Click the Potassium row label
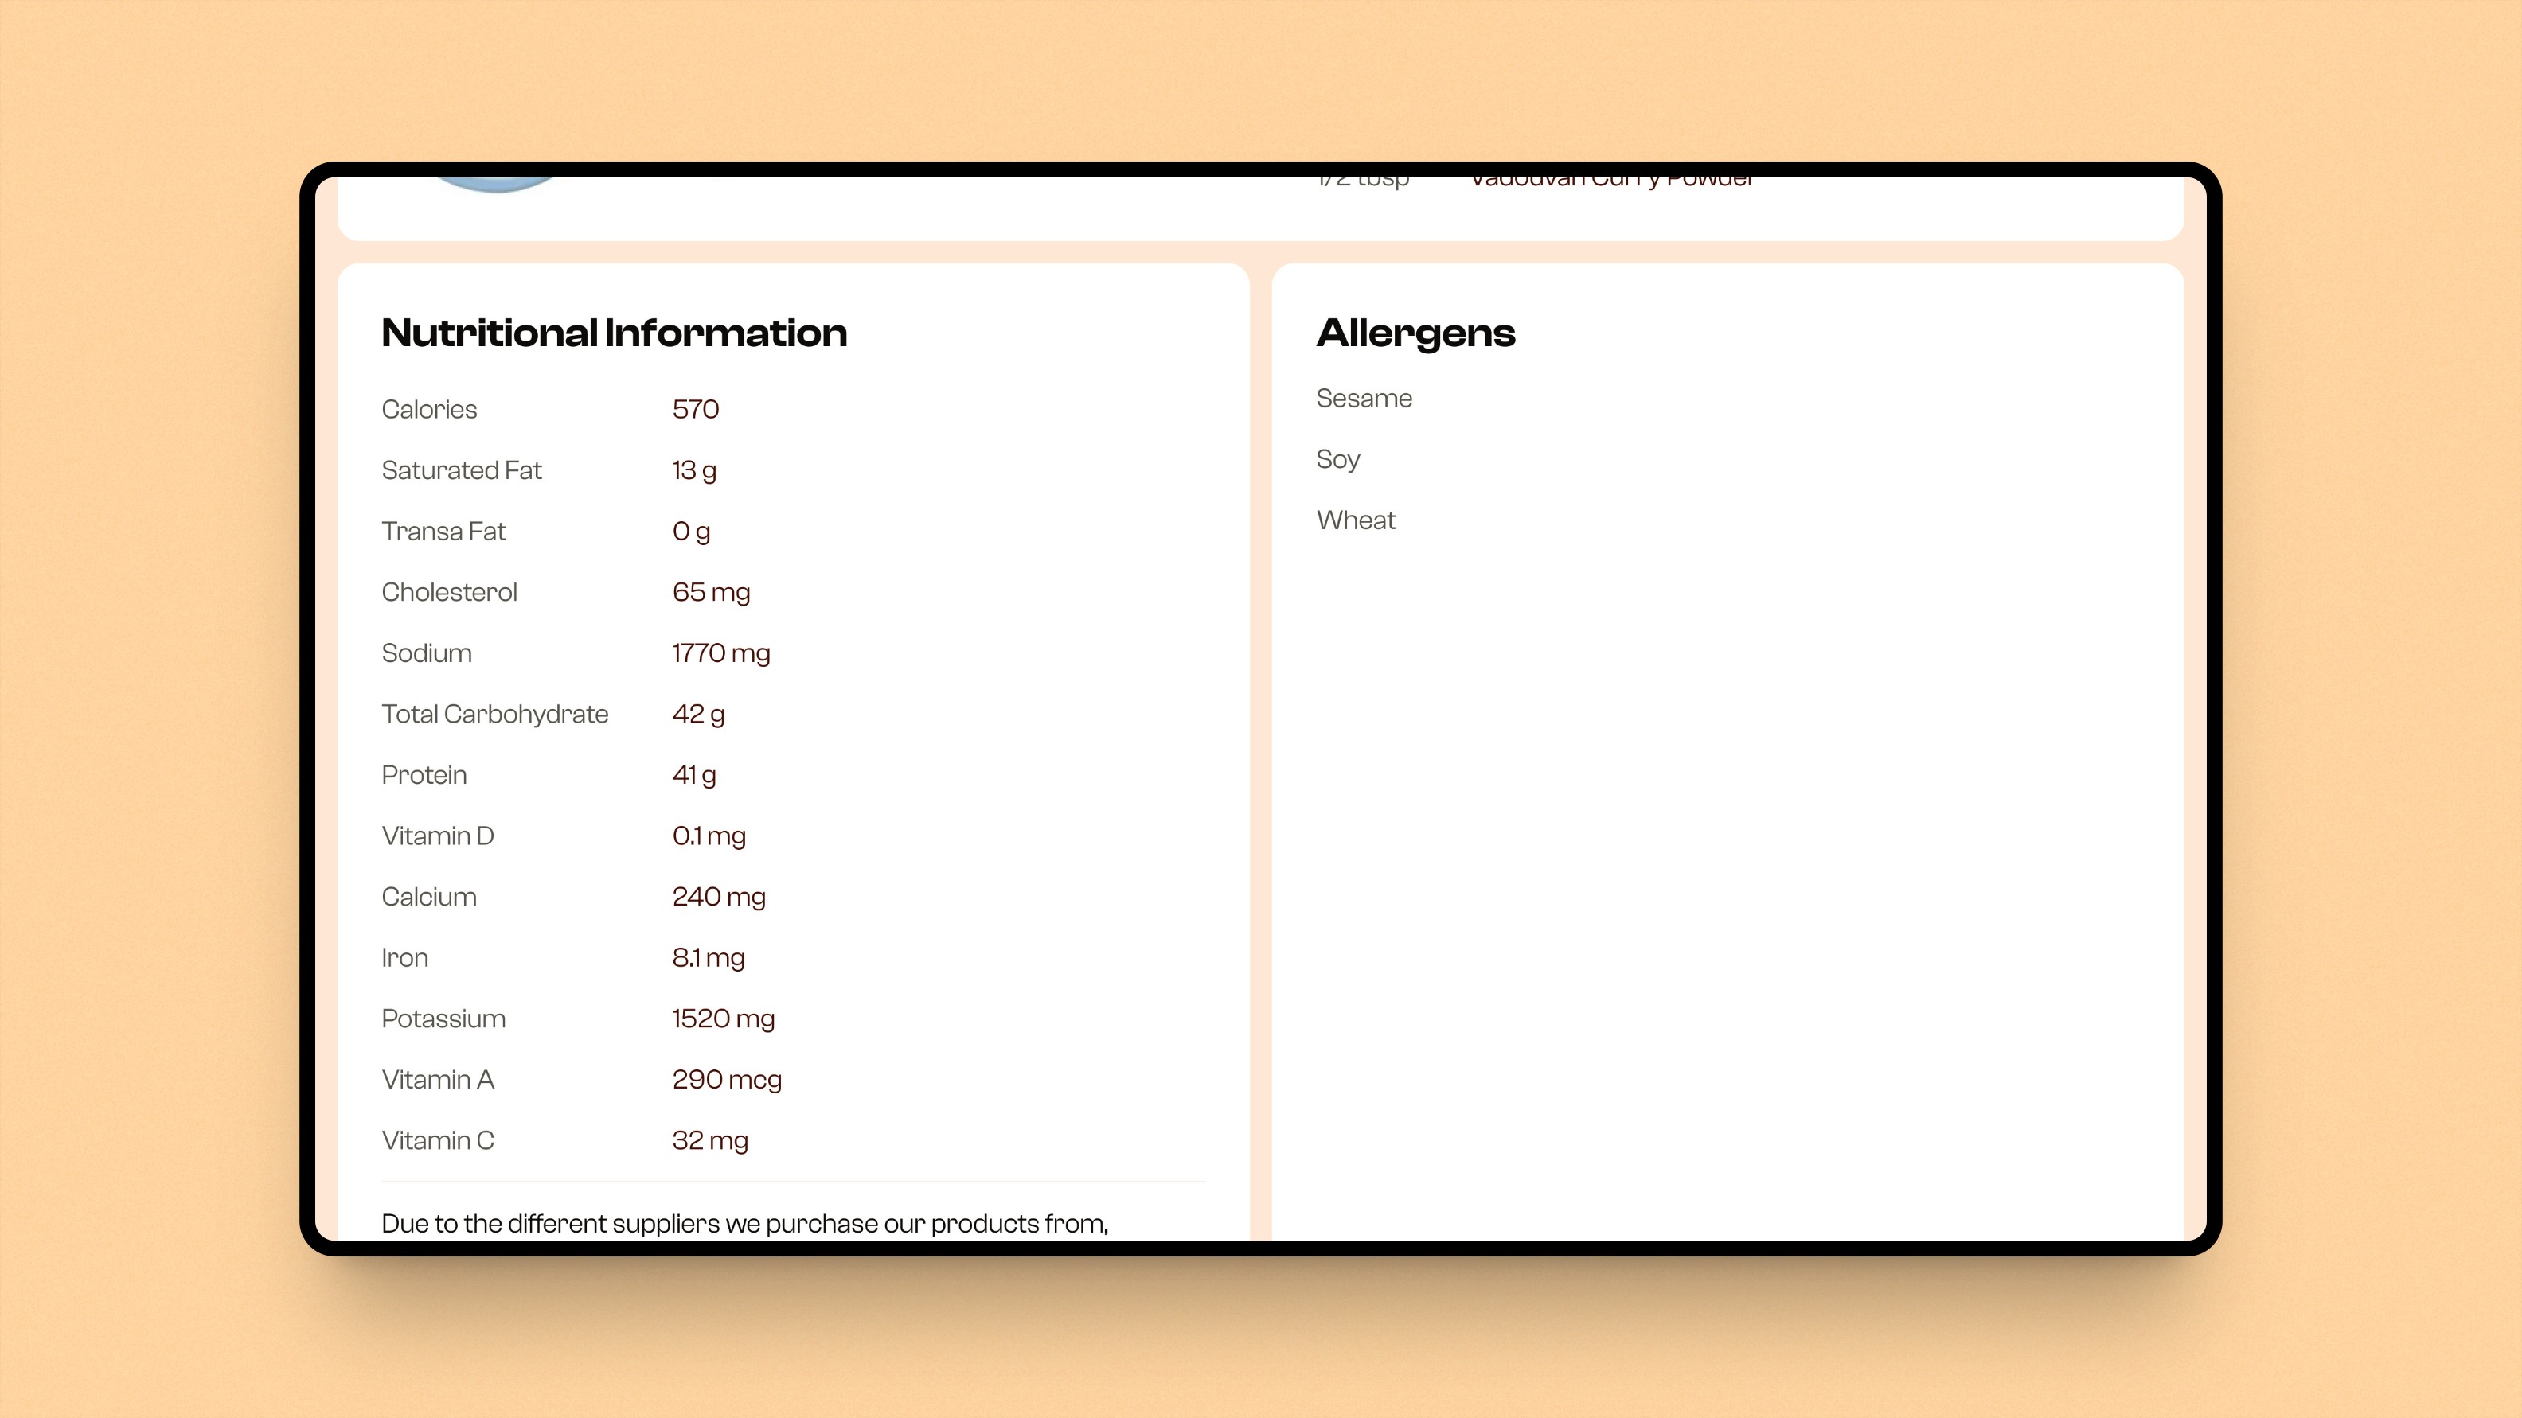Image resolution: width=2522 pixels, height=1418 pixels. [443, 1019]
